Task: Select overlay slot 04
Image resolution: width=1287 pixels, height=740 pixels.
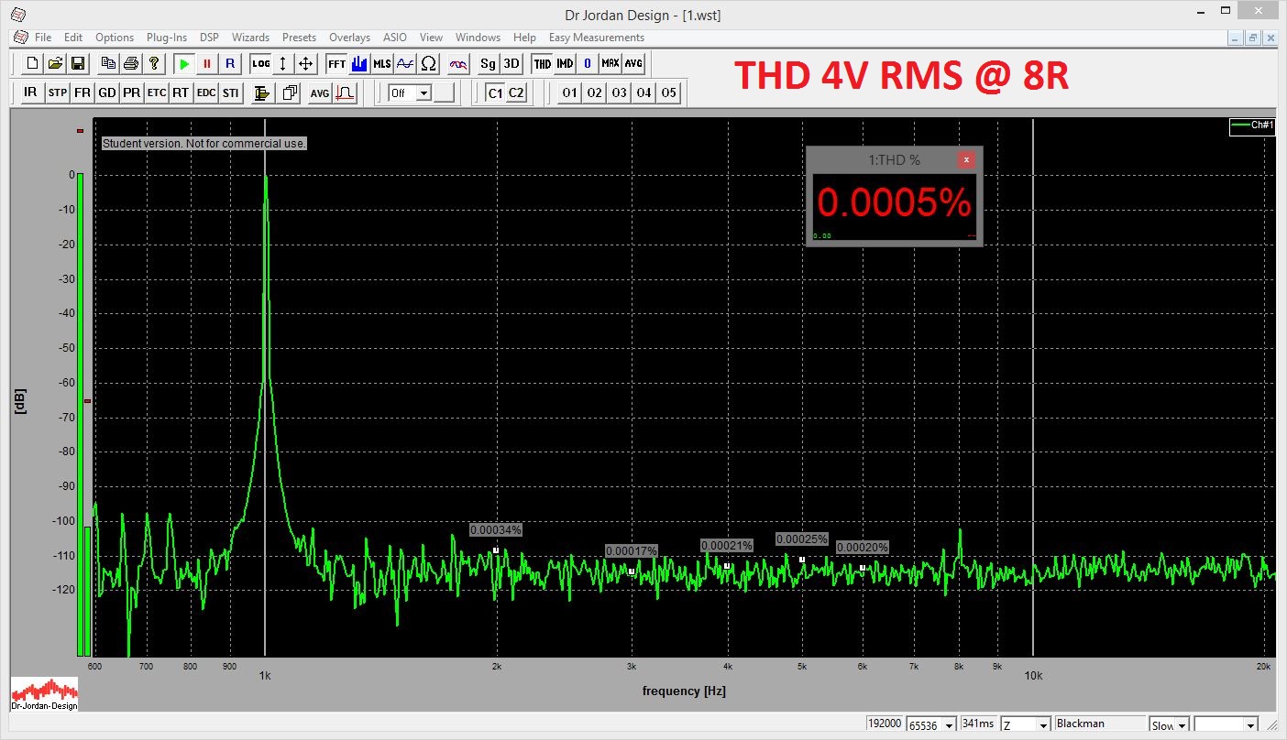Action: point(644,92)
